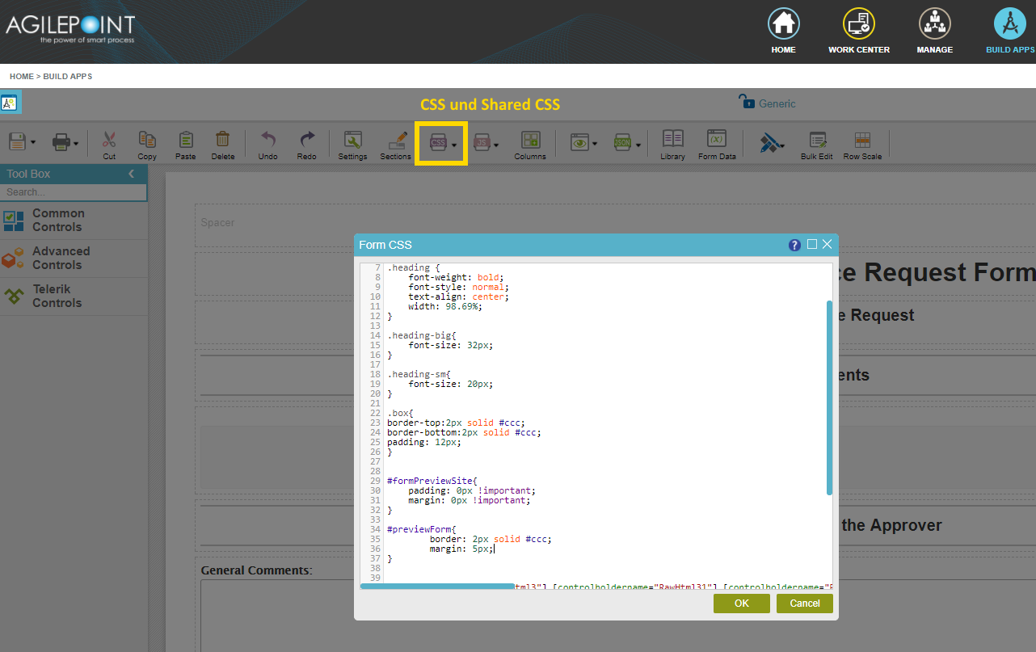This screenshot has width=1036, height=652.
Task: Click the Columns toolbar icon
Action: tap(530, 144)
